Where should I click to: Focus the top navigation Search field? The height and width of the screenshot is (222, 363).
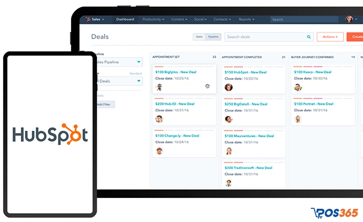(304, 19)
